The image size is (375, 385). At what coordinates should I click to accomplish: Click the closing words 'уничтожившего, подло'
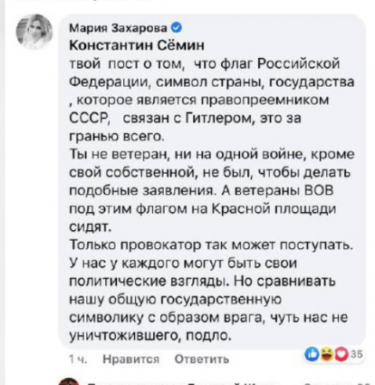pos(150,336)
